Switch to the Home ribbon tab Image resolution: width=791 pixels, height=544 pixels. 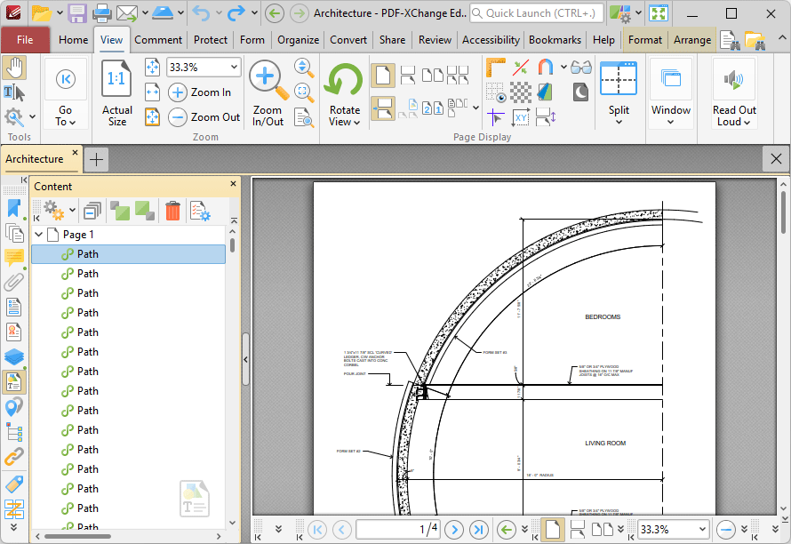(73, 40)
